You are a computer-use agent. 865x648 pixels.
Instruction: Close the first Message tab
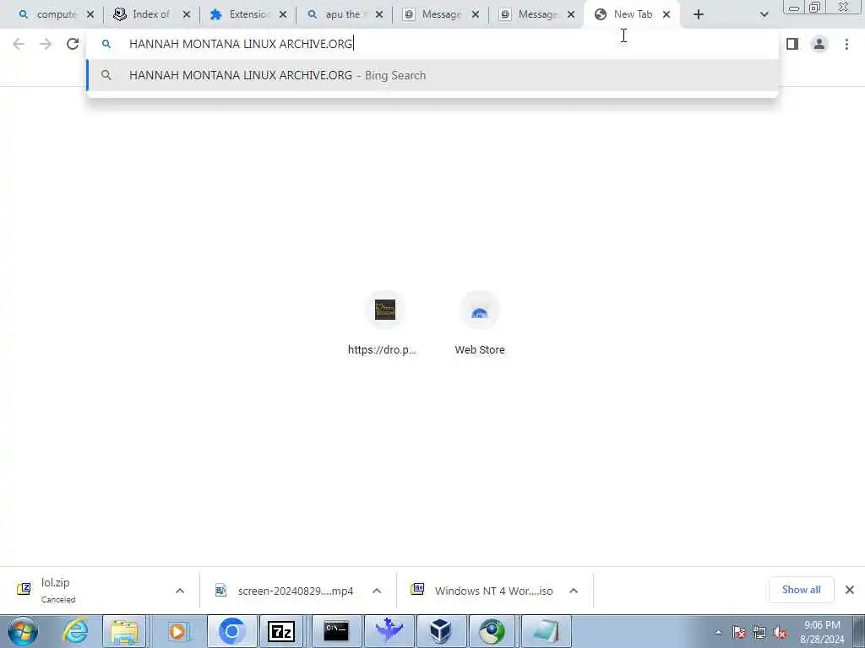point(476,15)
